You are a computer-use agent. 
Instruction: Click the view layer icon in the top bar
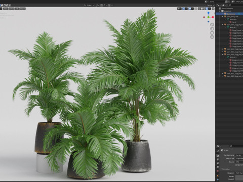pos(233,2)
